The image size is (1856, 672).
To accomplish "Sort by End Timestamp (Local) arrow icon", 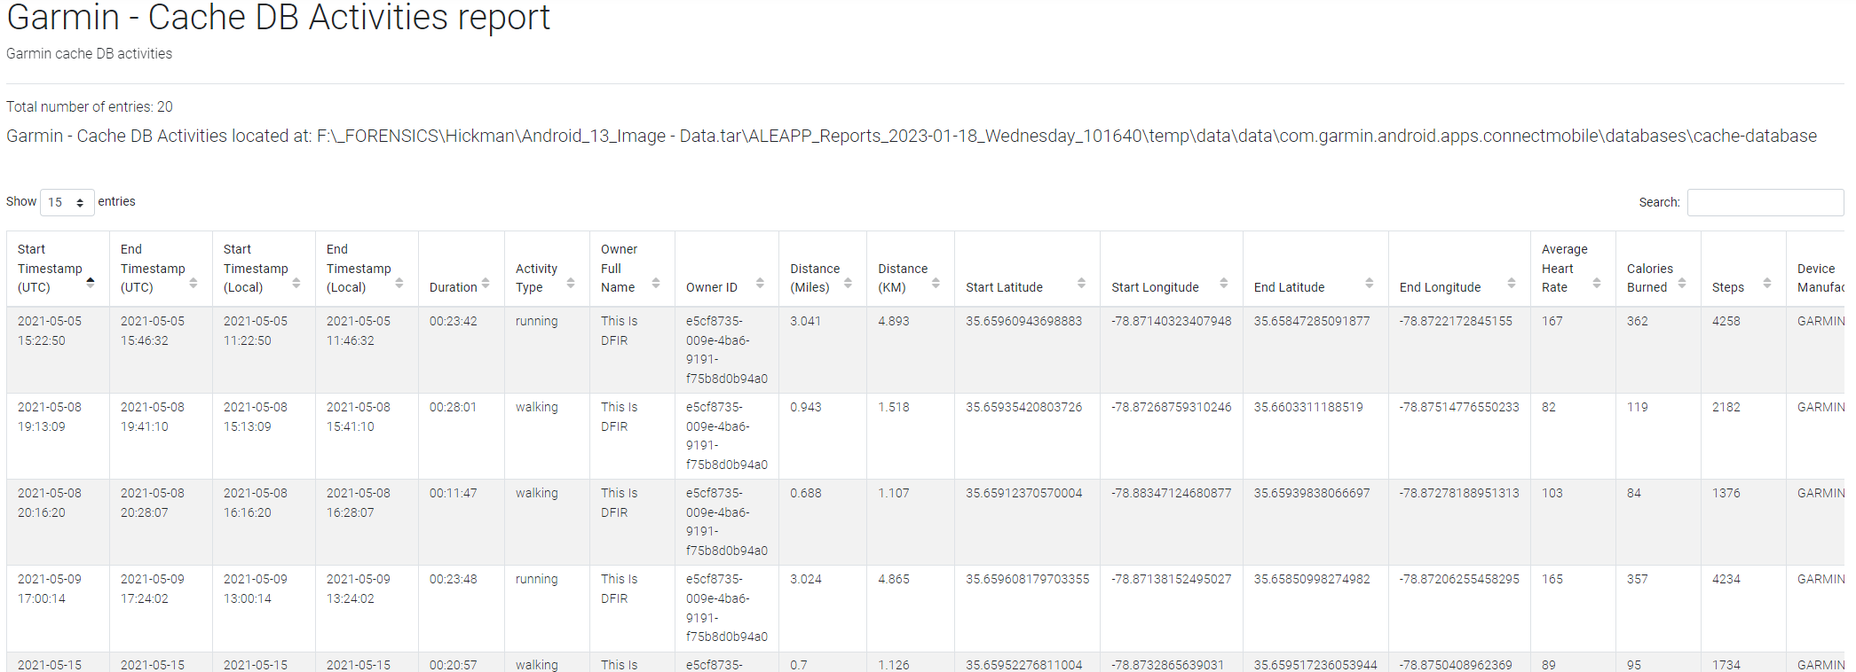I will [399, 283].
